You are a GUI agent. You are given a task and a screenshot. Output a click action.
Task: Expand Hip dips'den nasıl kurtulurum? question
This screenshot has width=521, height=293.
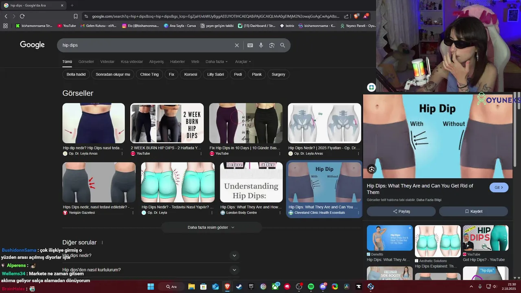coord(150,270)
